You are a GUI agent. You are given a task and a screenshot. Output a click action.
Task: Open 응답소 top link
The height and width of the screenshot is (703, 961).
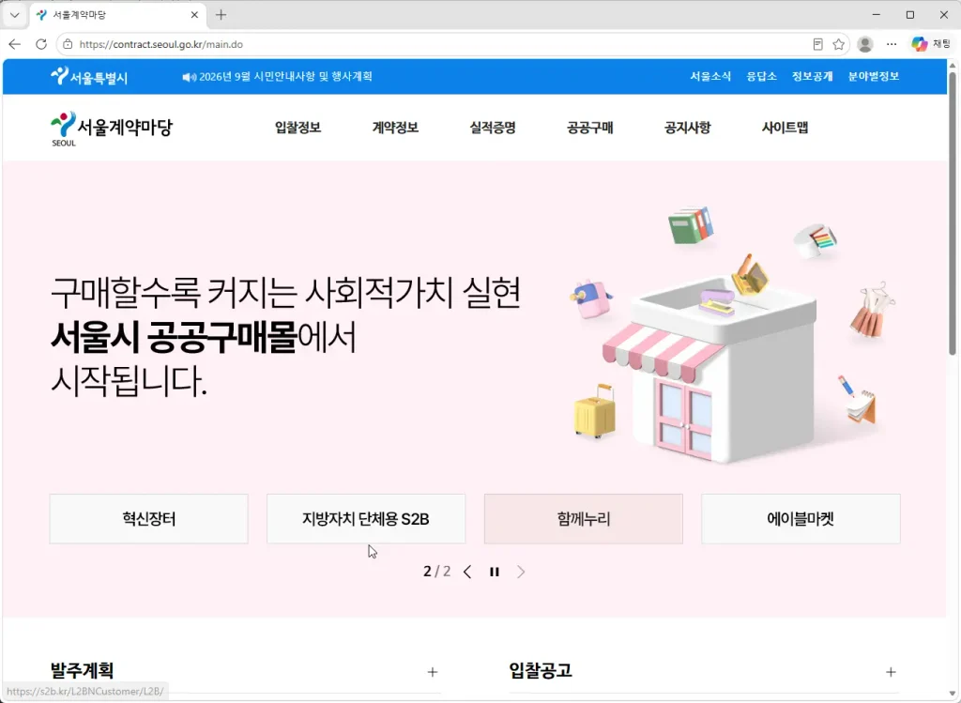tap(761, 76)
